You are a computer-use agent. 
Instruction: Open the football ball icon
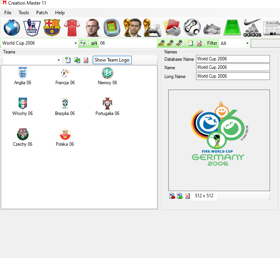192,27
